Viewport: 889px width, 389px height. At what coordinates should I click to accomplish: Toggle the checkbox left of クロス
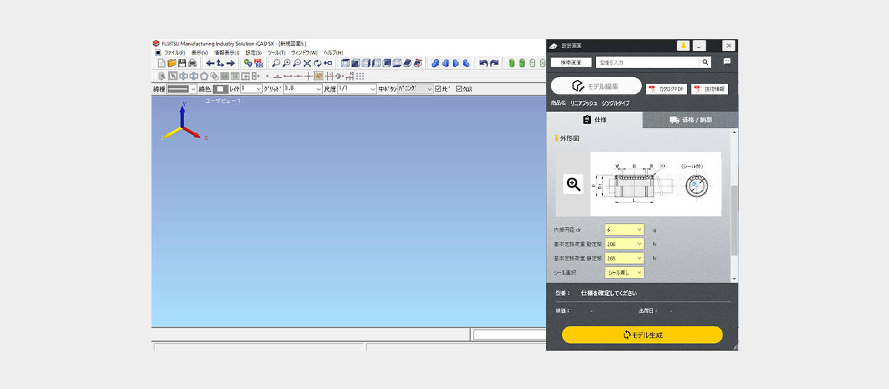[x=438, y=89]
